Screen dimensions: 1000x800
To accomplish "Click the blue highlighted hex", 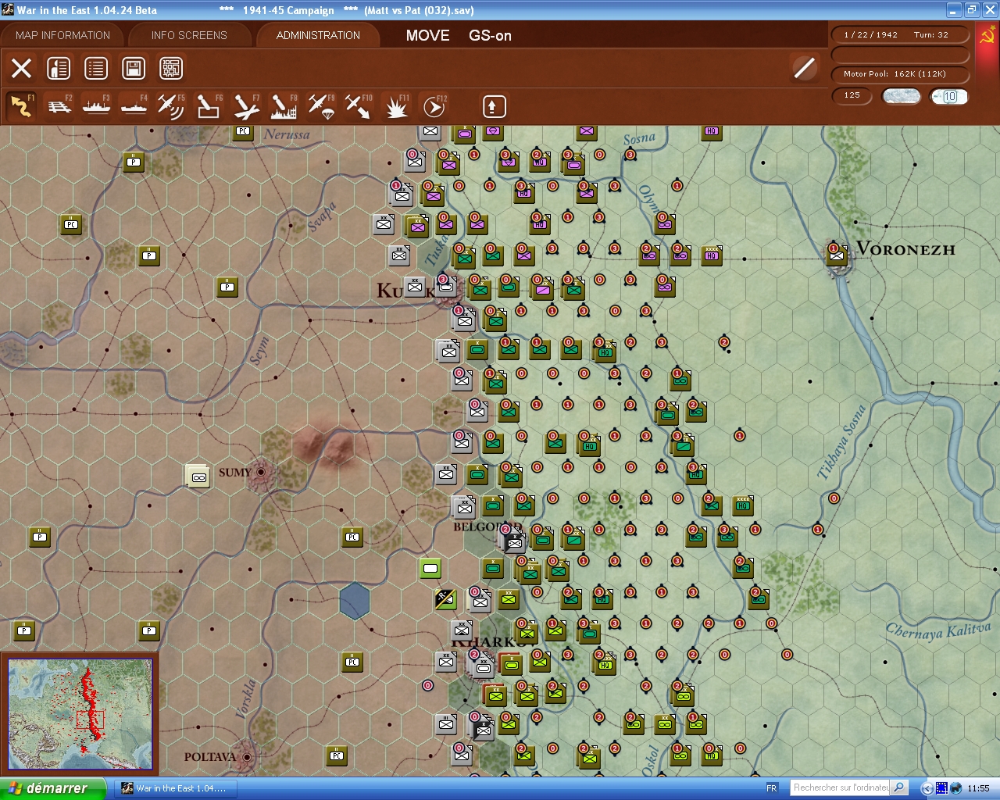I will click(355, 601).
